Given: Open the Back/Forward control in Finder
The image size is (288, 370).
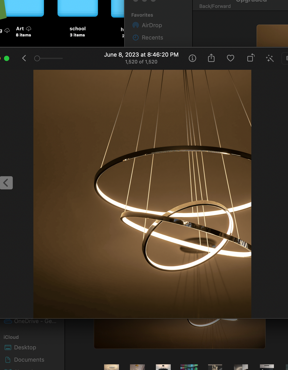Looking at the screenshot, I should pos(215,6).
